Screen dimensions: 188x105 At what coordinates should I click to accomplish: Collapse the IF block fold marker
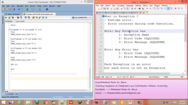point(10,30)
